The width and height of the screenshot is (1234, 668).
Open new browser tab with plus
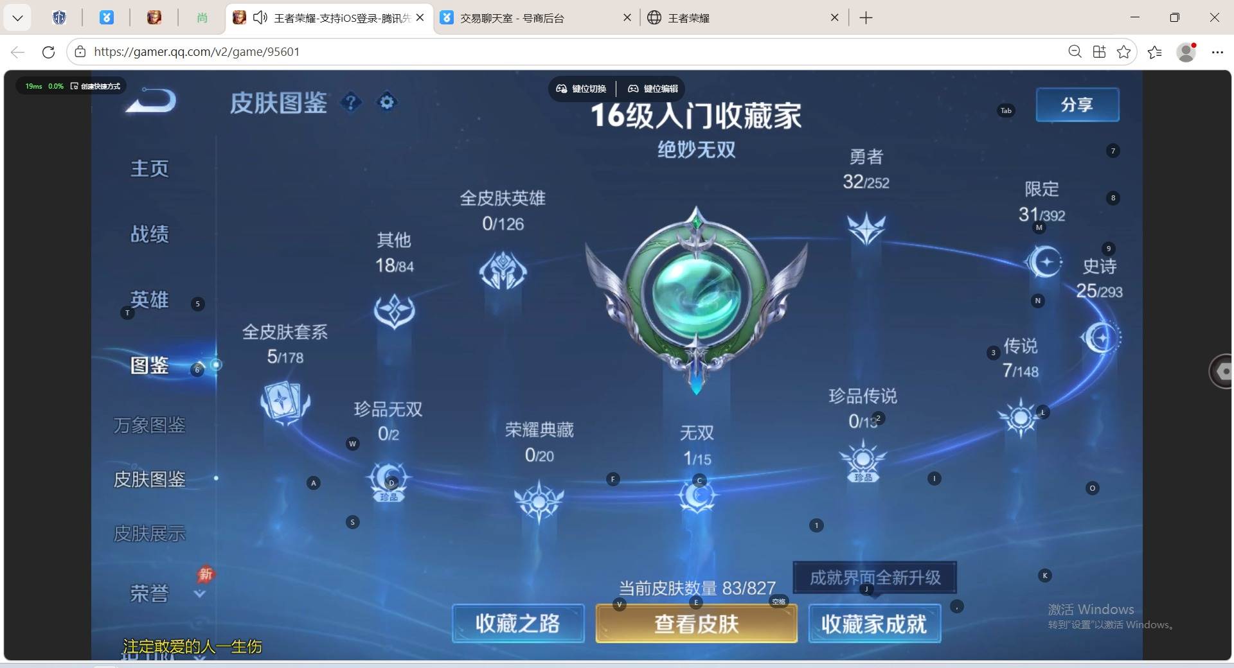pyautogui.click(x=866, y=18)
